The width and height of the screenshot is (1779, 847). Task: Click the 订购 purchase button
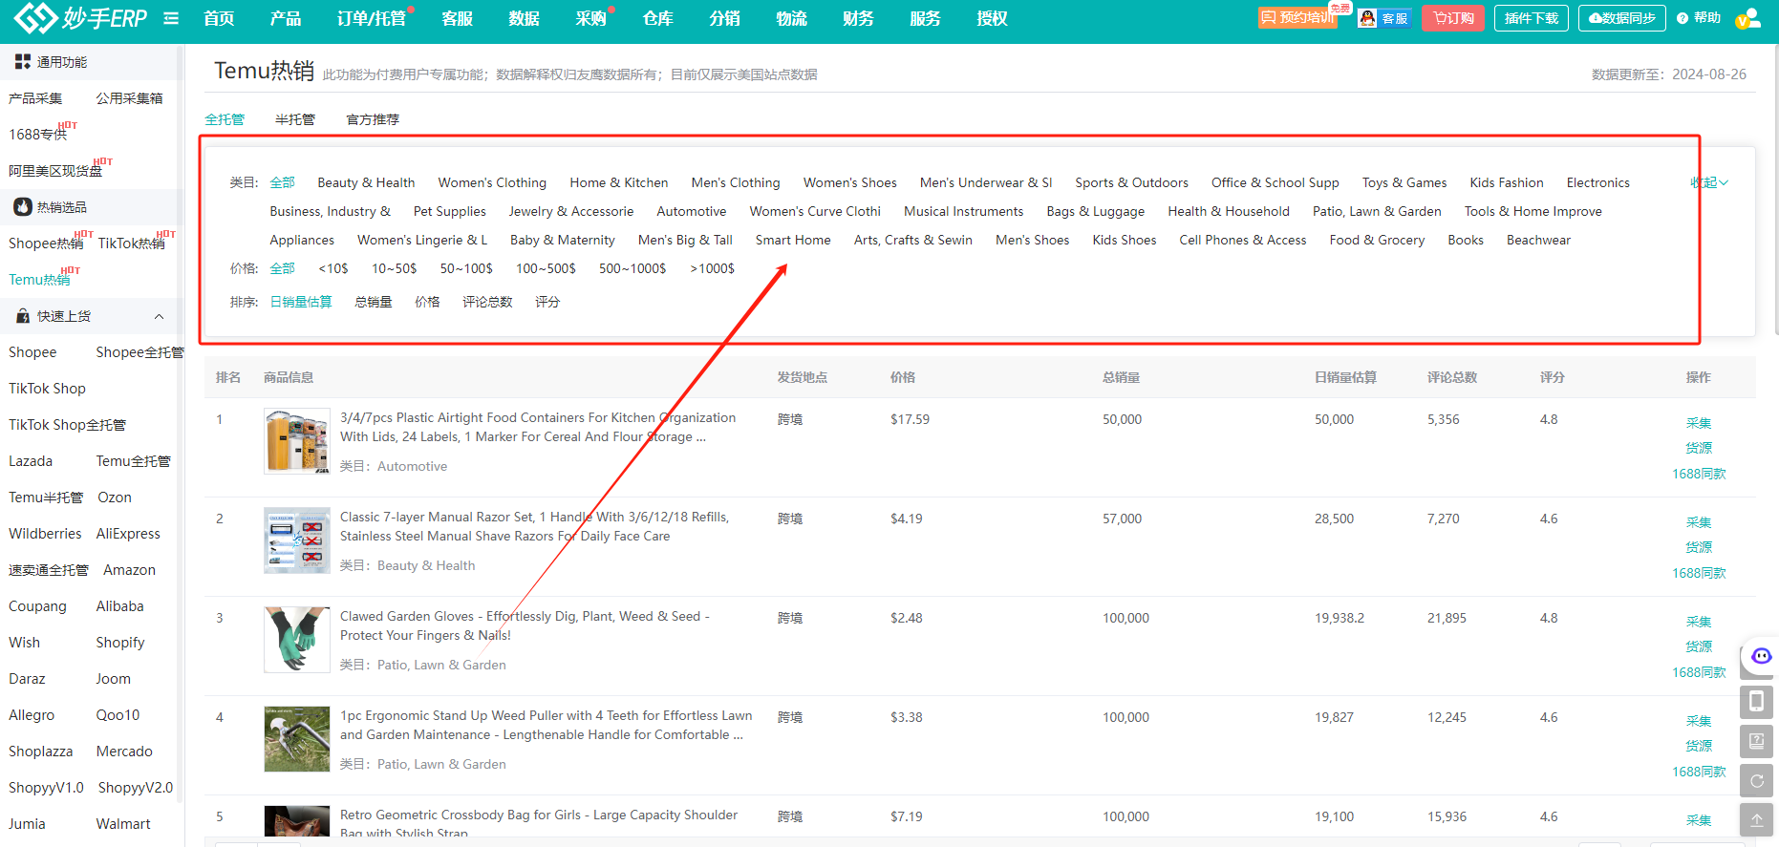(1452, 18)
